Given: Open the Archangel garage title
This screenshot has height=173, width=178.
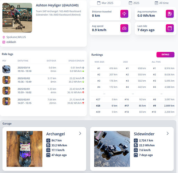Looking at the screenshot, I should (56, 134).
